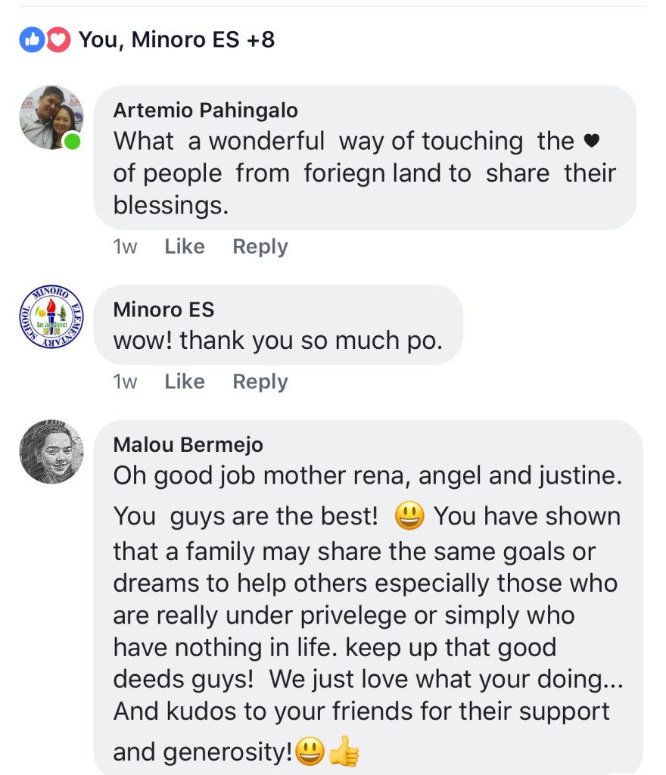Open Artemio Pahingalo's profile picture
This screenshot has width=666, height=775.
51,117
